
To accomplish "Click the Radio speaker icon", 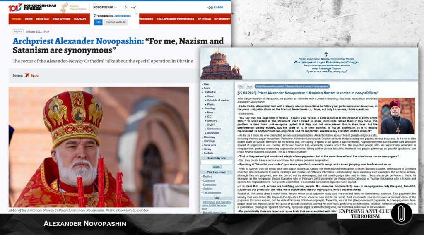I will 210,7.
